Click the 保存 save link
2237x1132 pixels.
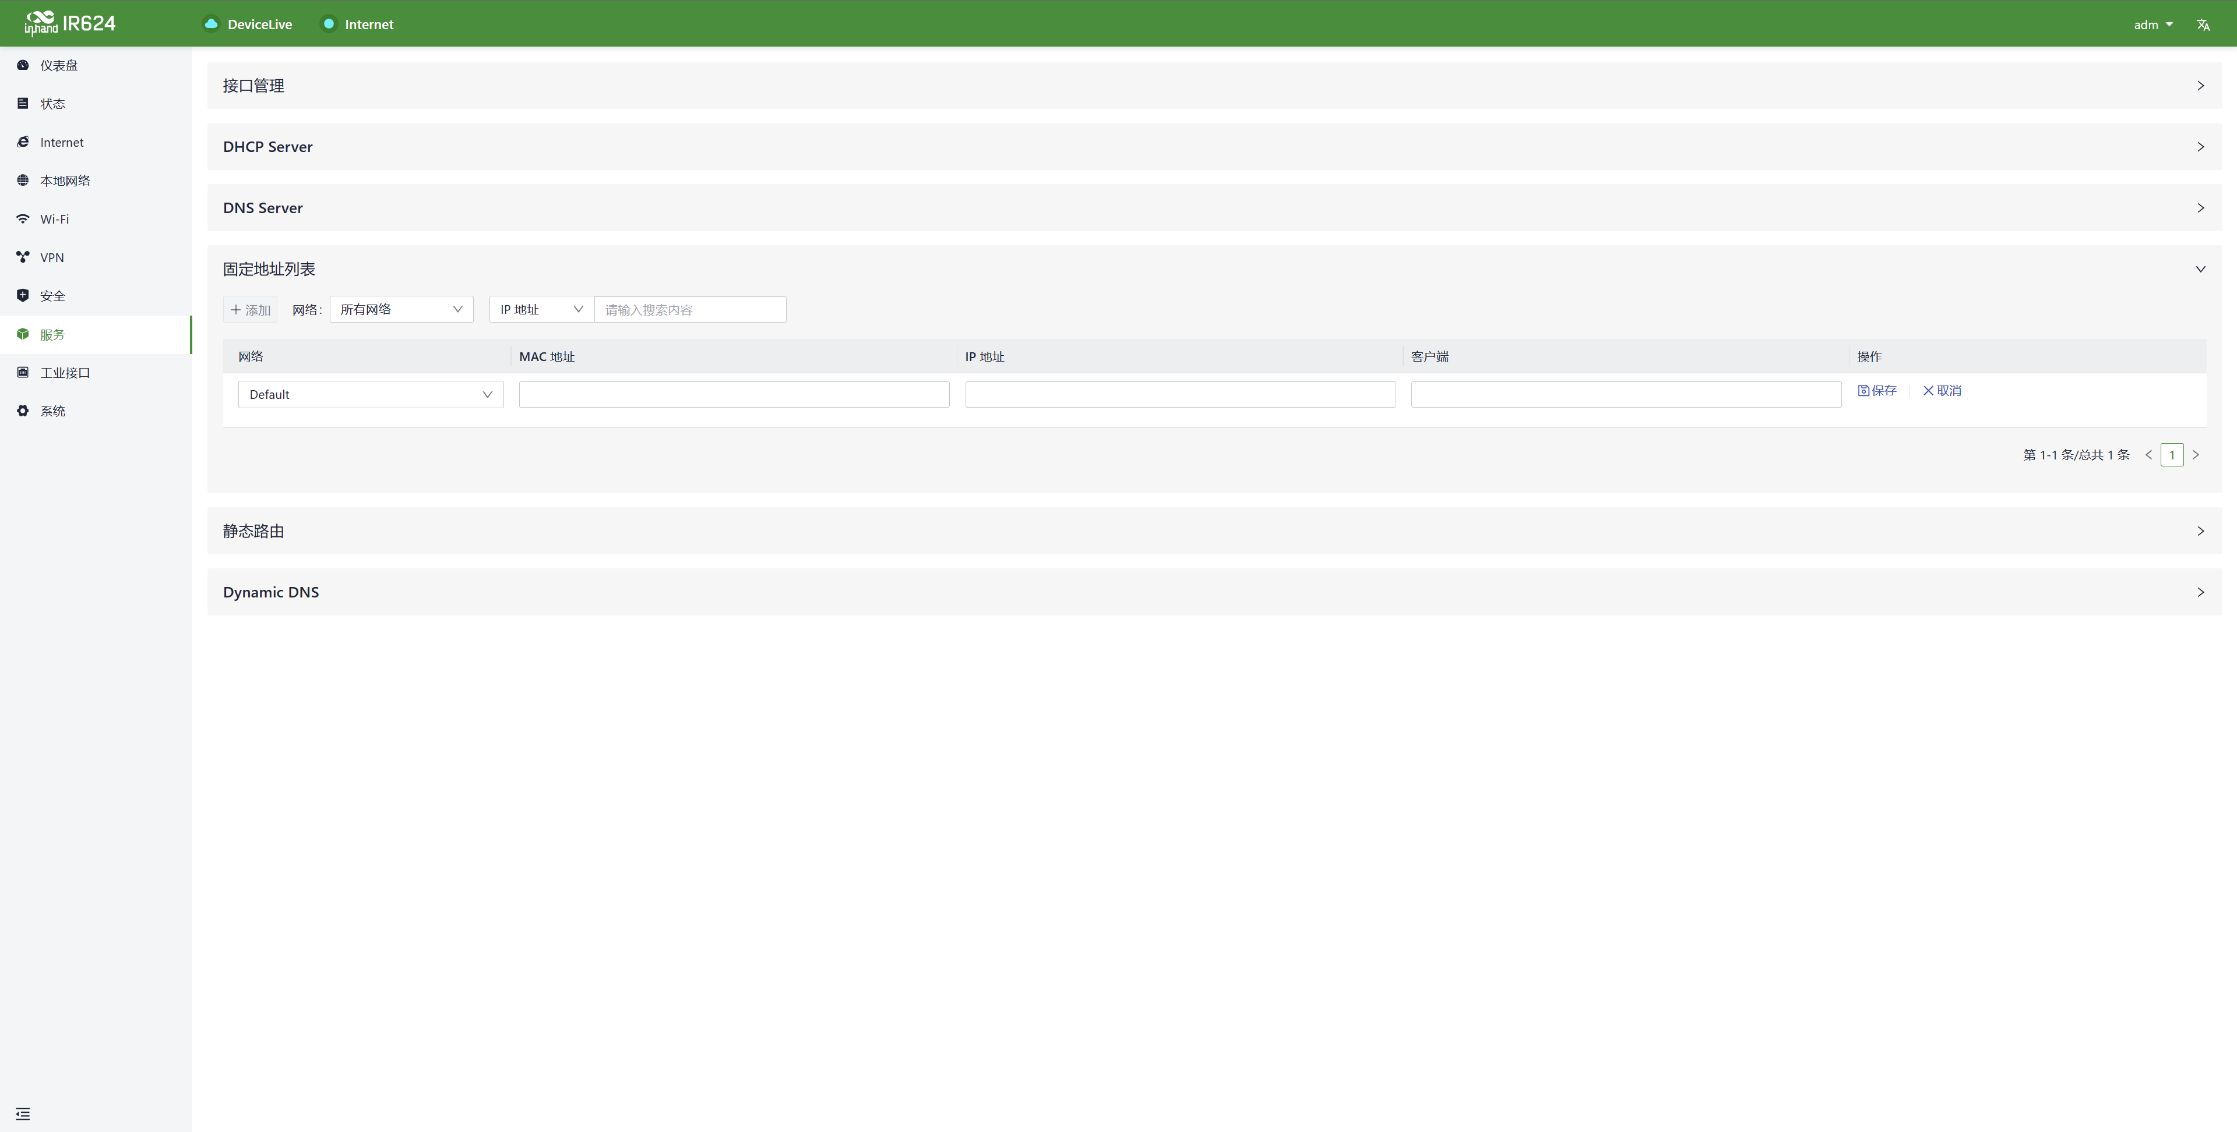tap(1877, 391)
